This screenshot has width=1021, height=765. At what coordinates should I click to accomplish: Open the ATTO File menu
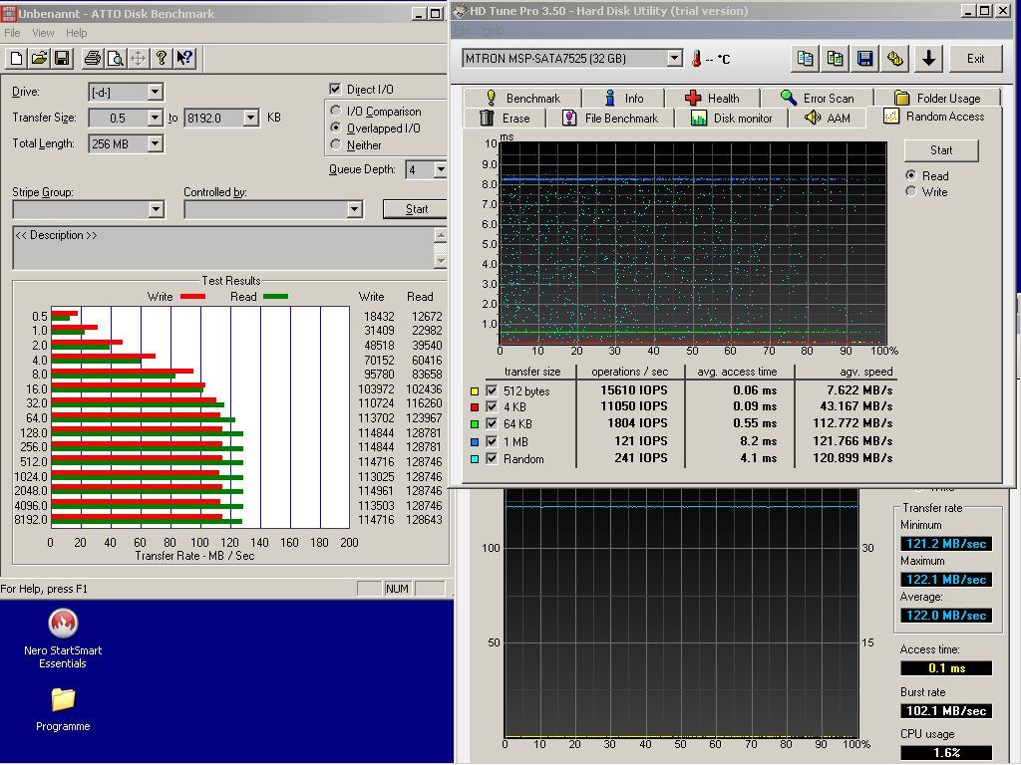[12, 33]
